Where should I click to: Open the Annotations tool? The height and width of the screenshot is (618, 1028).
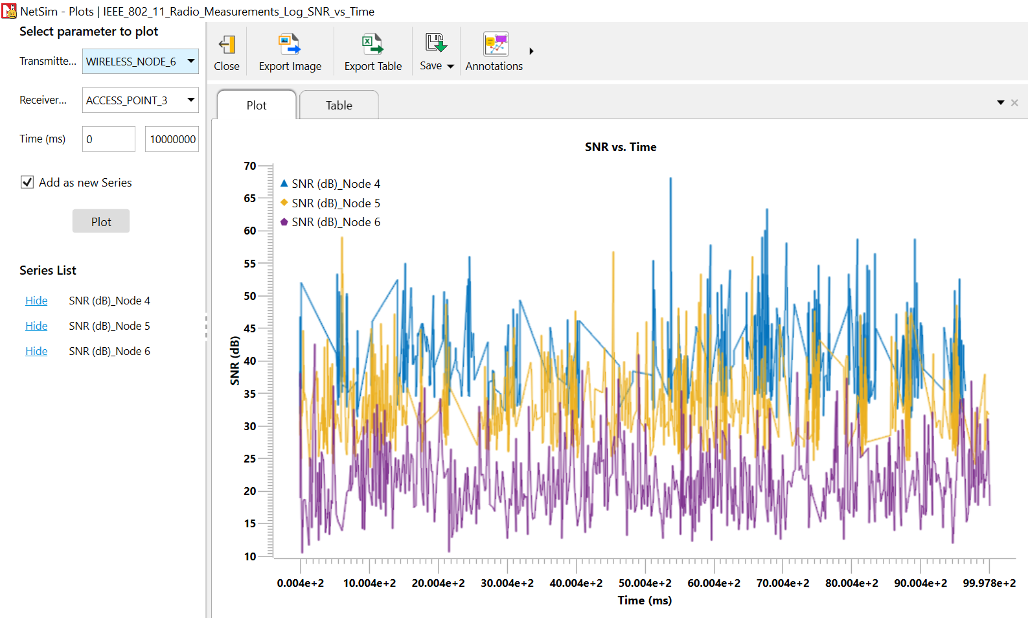[x=495, y=45]
